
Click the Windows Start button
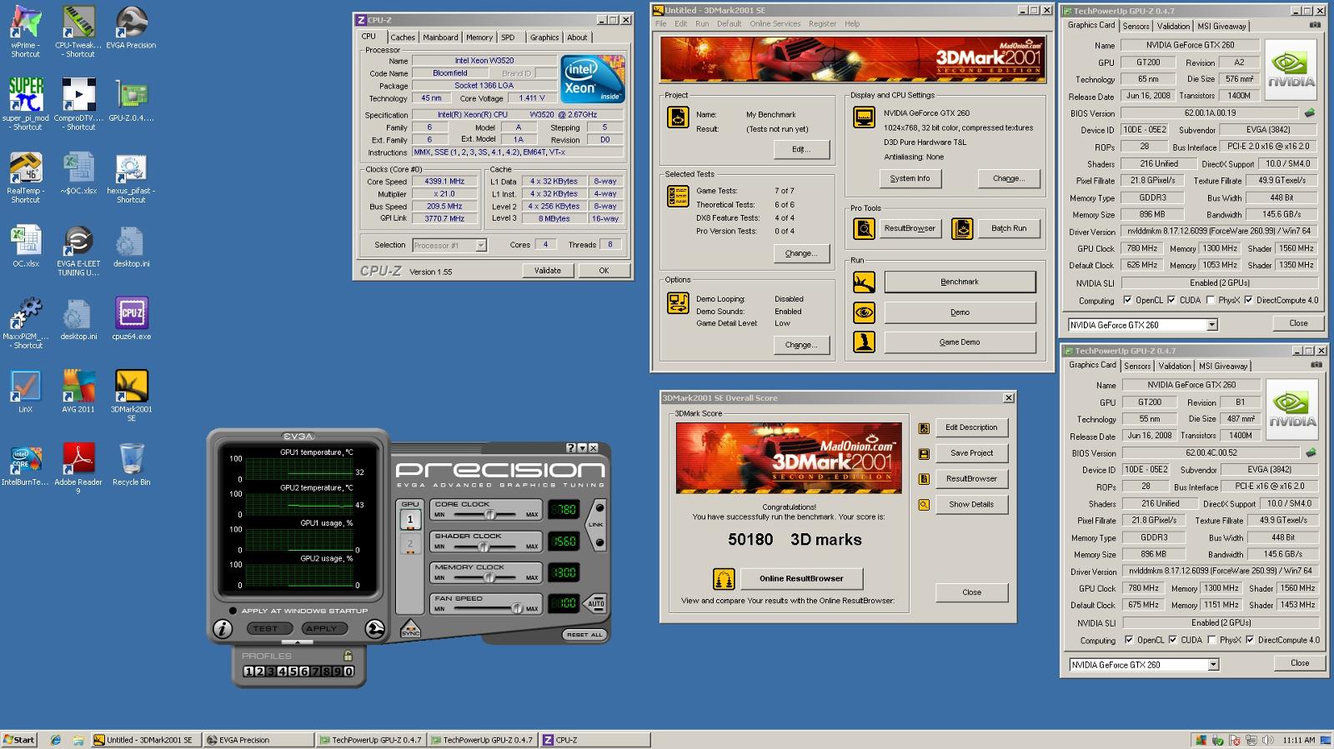(19, 740)
